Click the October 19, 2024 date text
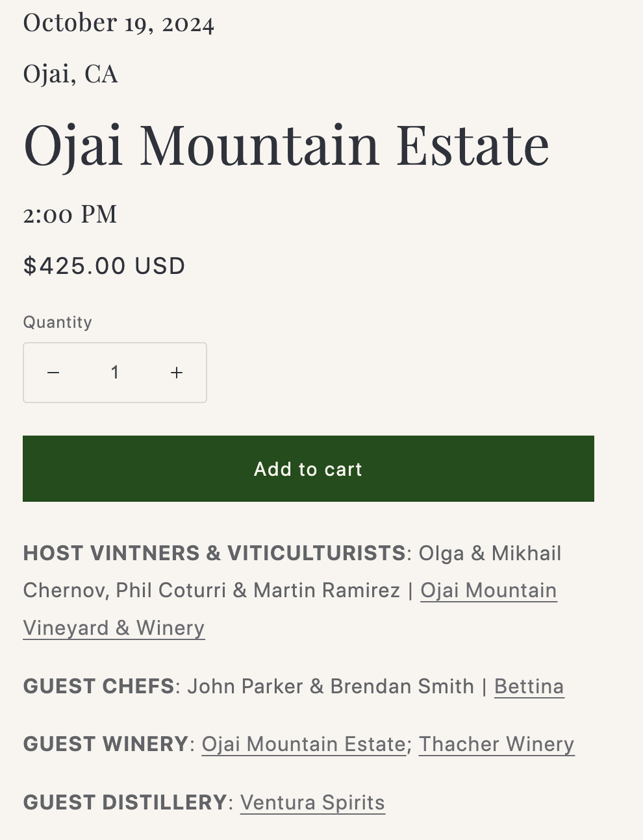The height and width of the screenshot is (840, 643). tap(119, 23)
